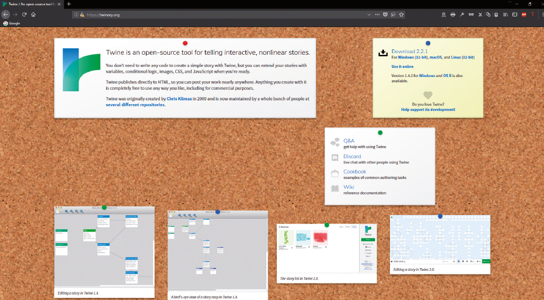Viewport: 544px width, 300px height.
Task: Reload the current page
Action: click(x=24, y=14)
